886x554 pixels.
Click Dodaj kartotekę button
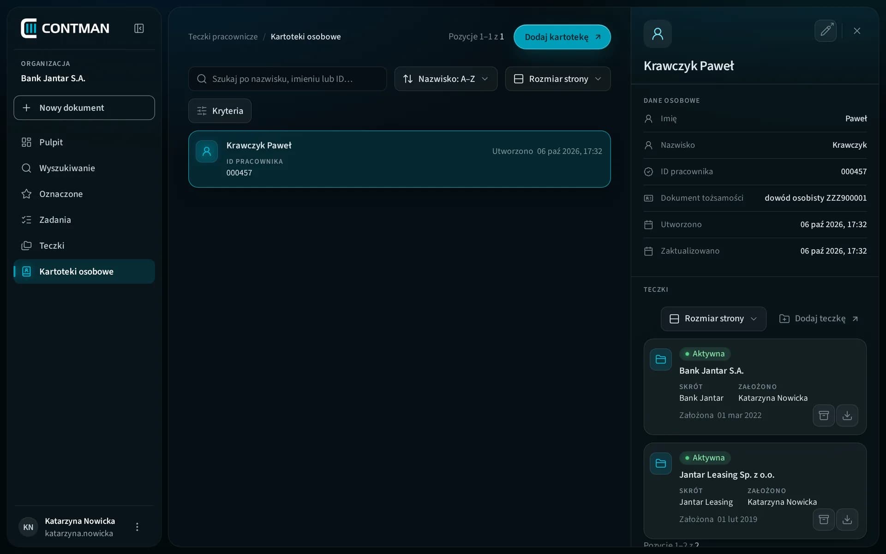pos(562,37)
